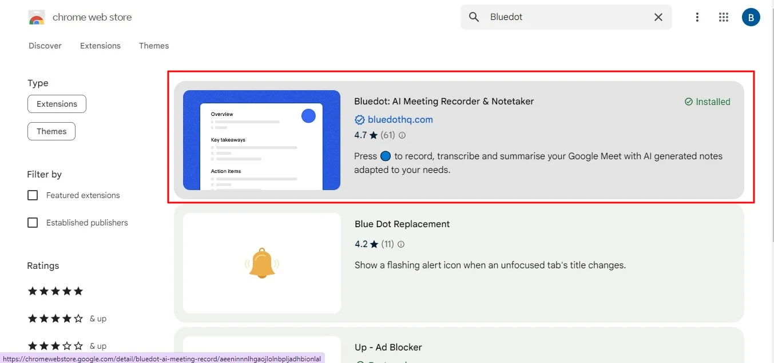
Task: Click the info icon beside Bluedot's 61 ratings
Action: tap(402, 135)
